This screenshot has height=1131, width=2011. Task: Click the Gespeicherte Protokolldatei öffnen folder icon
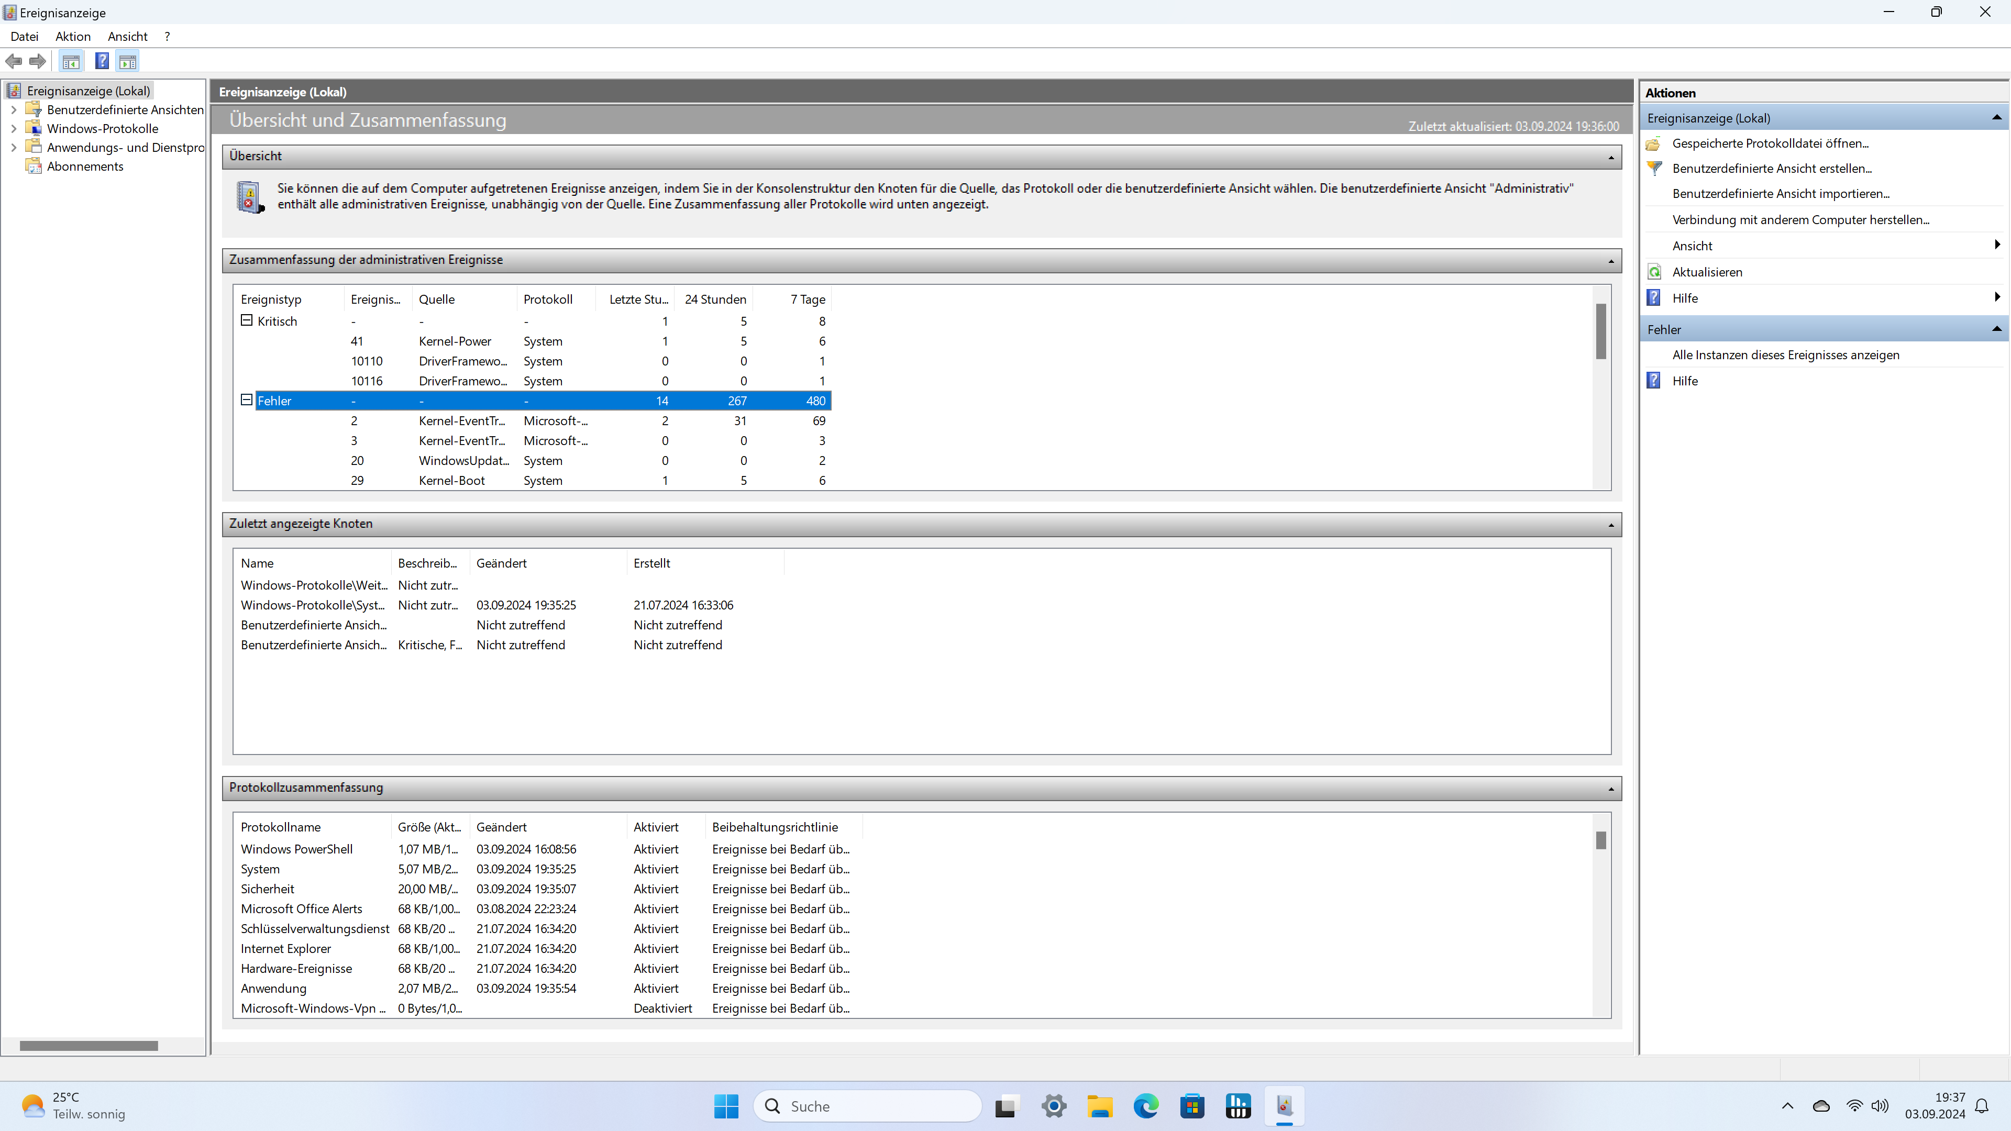click(1653, 143)
